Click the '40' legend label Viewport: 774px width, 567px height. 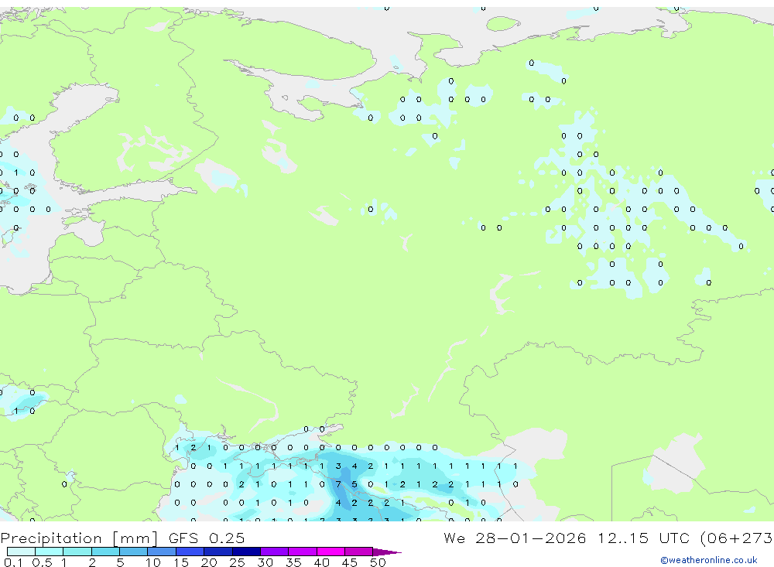click(321, 562)
